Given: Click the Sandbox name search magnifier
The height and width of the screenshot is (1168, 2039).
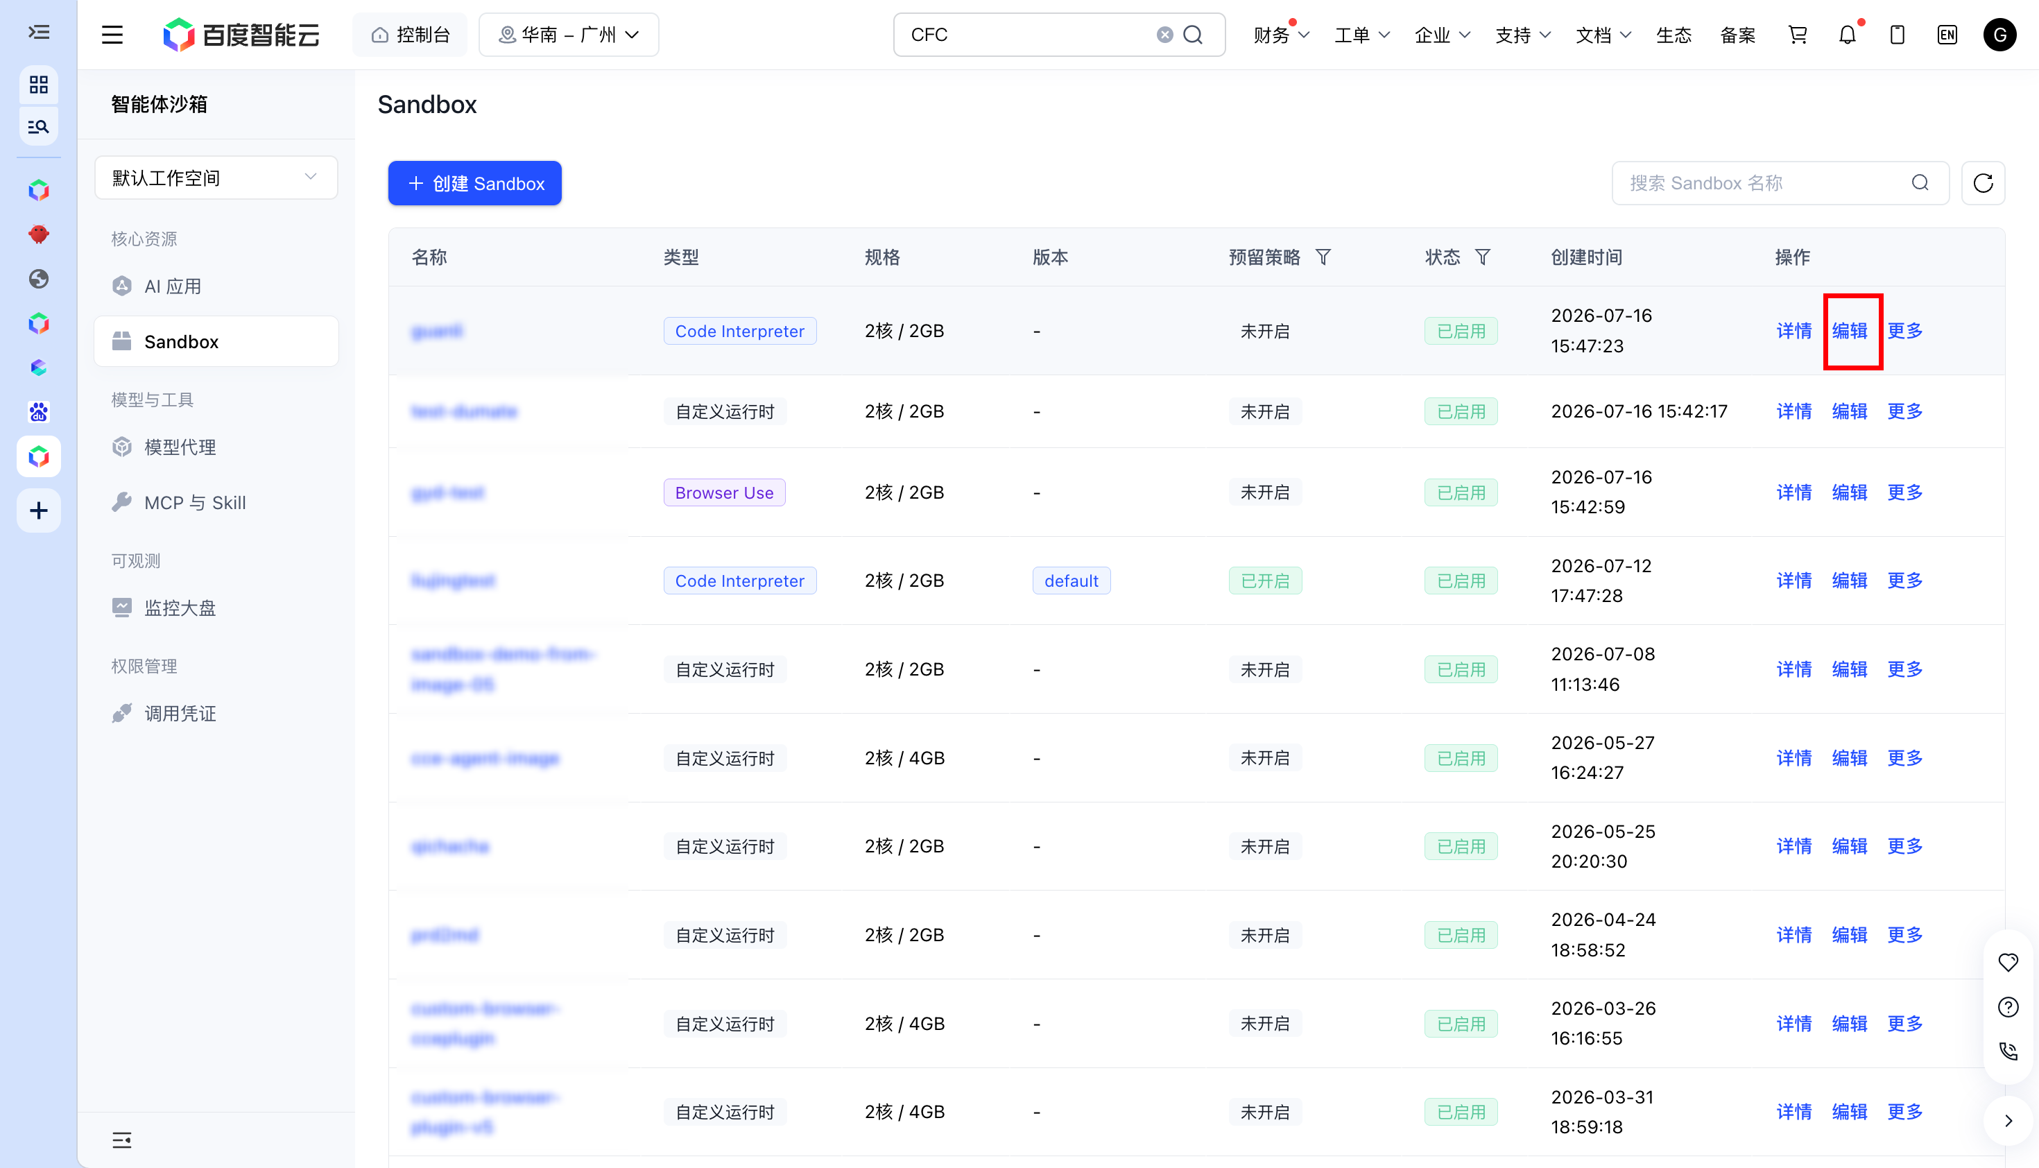Looking at the screenshot, I should pyautogui.click(x=1920, y=183).
